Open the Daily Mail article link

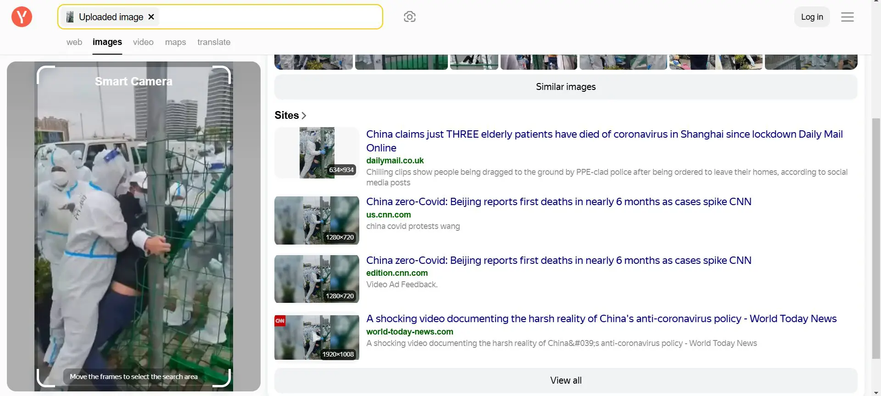[604, 141]
